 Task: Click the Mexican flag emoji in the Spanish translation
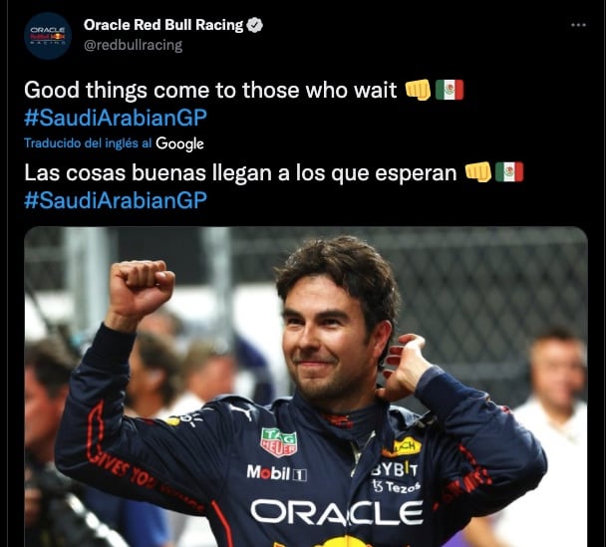point(509,172)
